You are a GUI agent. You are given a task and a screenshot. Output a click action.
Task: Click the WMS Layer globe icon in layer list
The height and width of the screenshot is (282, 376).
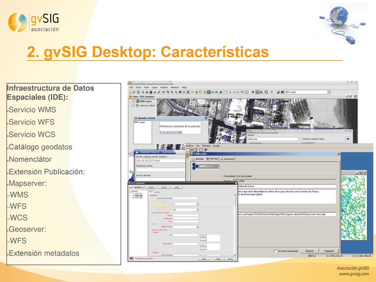point(137,101)
